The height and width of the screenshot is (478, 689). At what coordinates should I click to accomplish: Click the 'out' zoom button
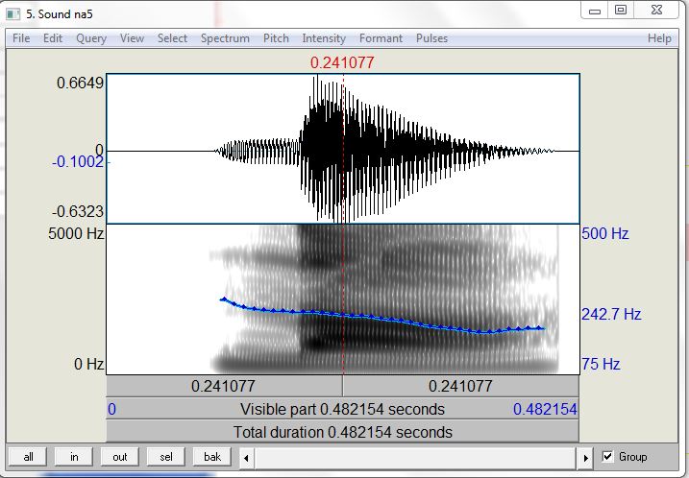coord(119,457)
